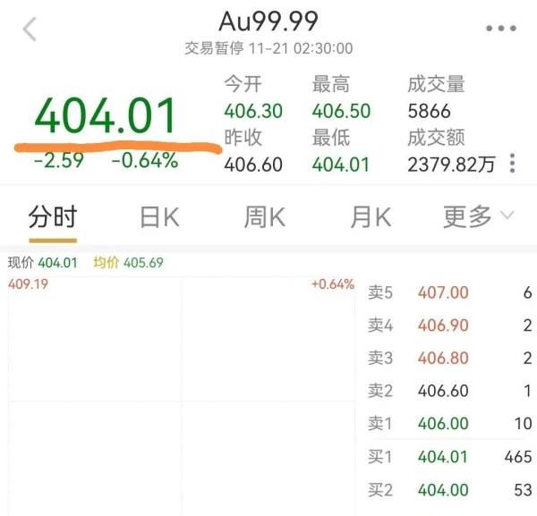Click inside the intraday chart area
The image size is (537, 516).
coord(182,396)
